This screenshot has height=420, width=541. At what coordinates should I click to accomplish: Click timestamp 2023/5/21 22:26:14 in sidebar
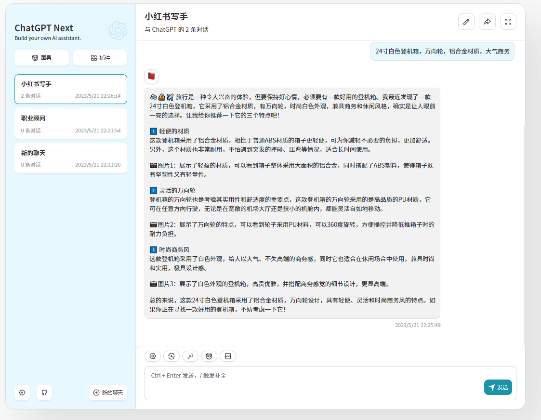pos(98,96)
